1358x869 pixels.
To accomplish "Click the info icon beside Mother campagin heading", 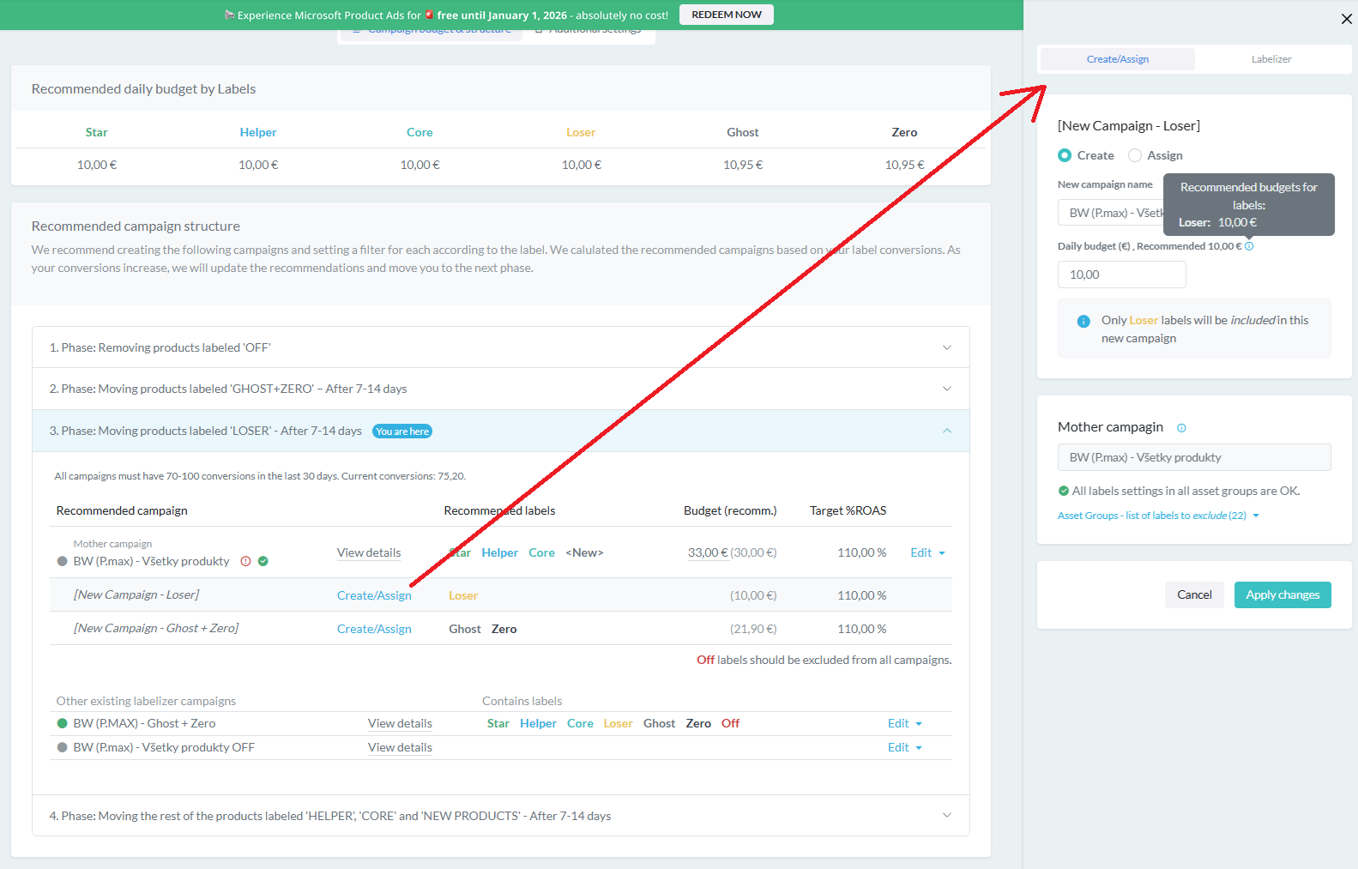I will [1181, 428].
